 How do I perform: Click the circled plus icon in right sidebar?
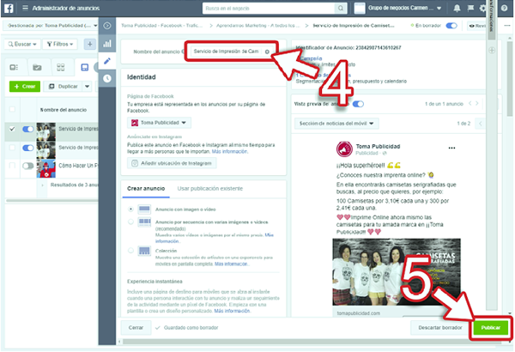coord(492,51)
